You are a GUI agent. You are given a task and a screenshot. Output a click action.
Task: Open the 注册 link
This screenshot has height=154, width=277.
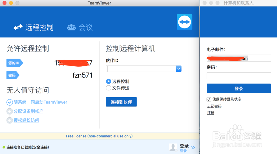click(211, 113)
